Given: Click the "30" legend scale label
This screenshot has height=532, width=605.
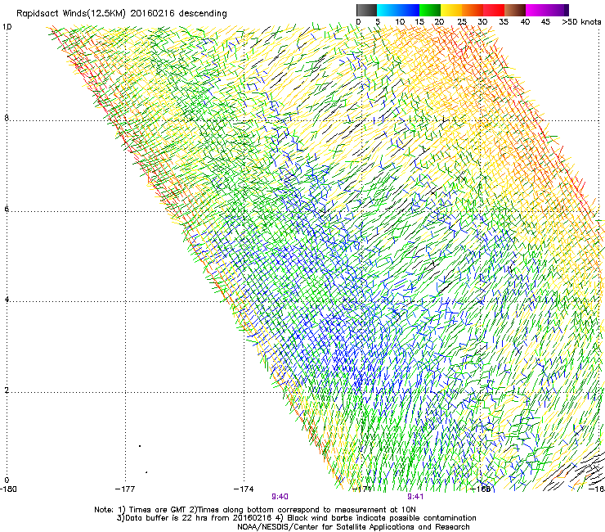Looking at the screenshot, I should coord(482,22).
